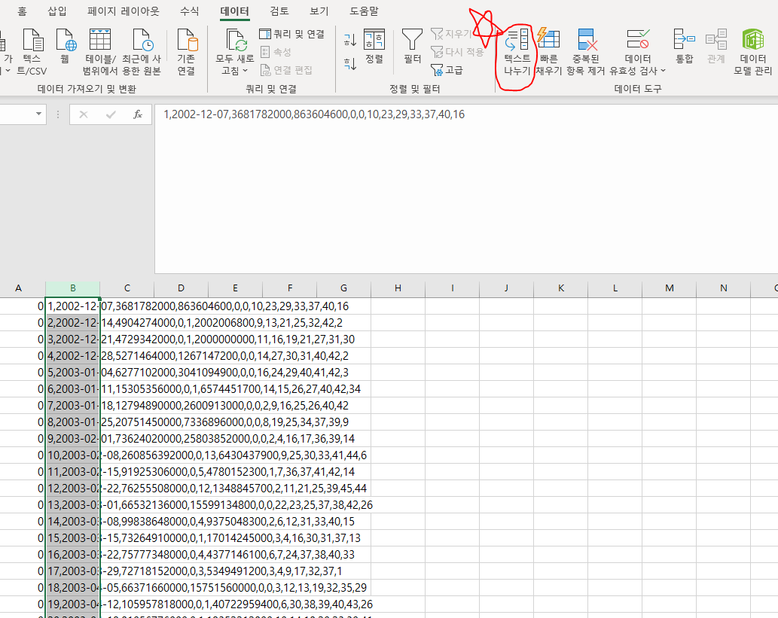778x618 pixels.
Task: Click the 속성 properties item
Action: pyautogui.click(x=276, y=52)
